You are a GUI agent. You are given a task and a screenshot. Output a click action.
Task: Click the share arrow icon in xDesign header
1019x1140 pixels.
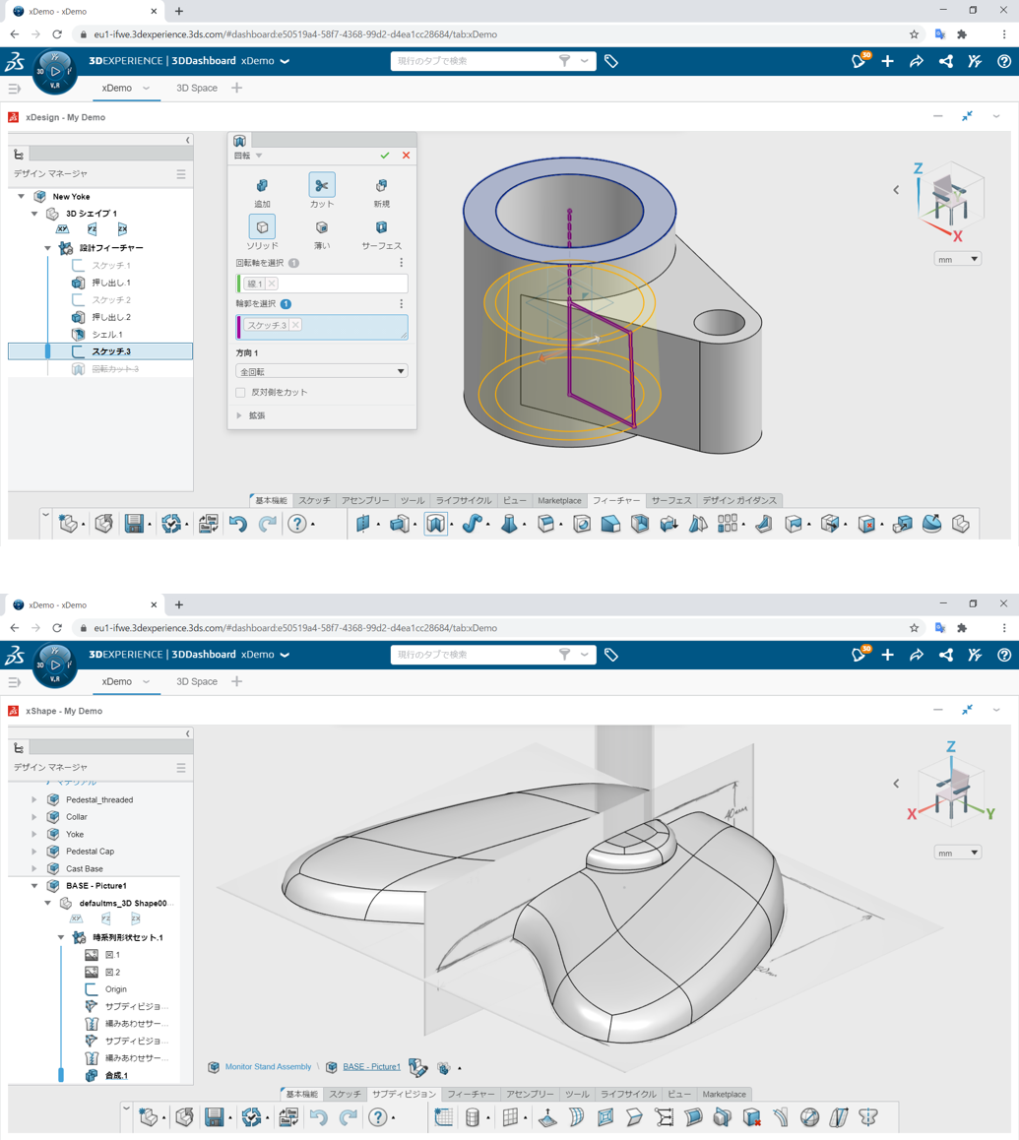917,61
